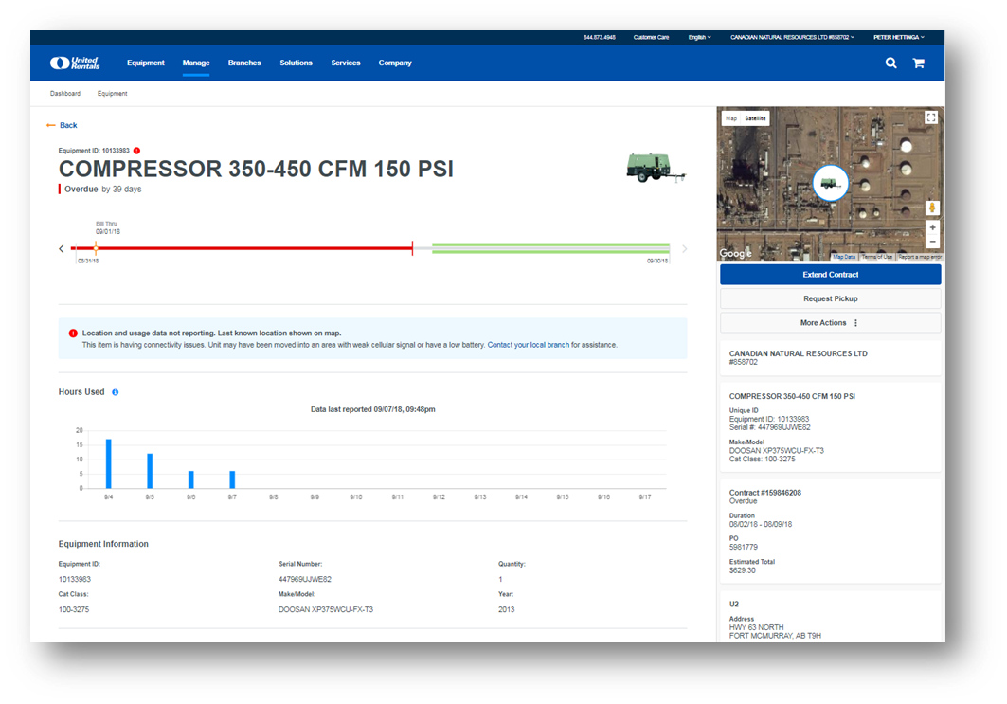Click the Street View pegman icon
The height and width of the screenshot is (704, 1007).
point(932,208)
